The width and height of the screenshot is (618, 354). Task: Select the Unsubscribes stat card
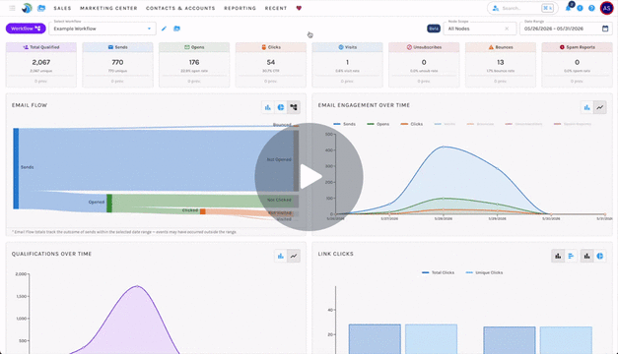(x=424, y=65)
